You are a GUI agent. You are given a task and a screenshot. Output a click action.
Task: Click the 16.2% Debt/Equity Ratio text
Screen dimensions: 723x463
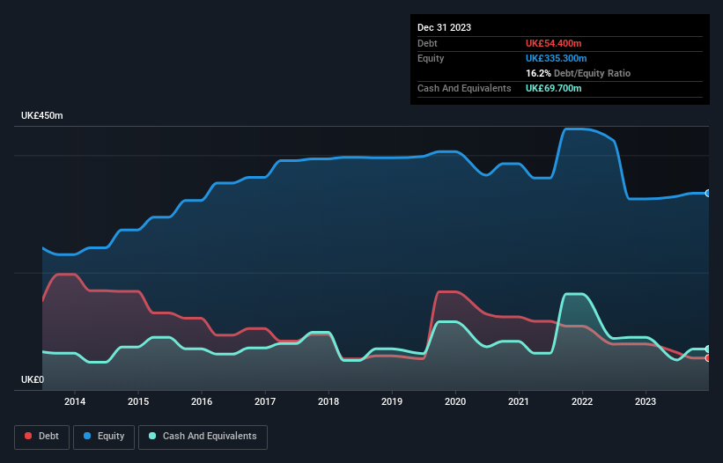578,73
